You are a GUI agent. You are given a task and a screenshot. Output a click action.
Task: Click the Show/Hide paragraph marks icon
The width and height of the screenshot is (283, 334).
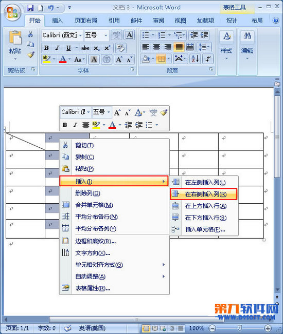point(208,58)
